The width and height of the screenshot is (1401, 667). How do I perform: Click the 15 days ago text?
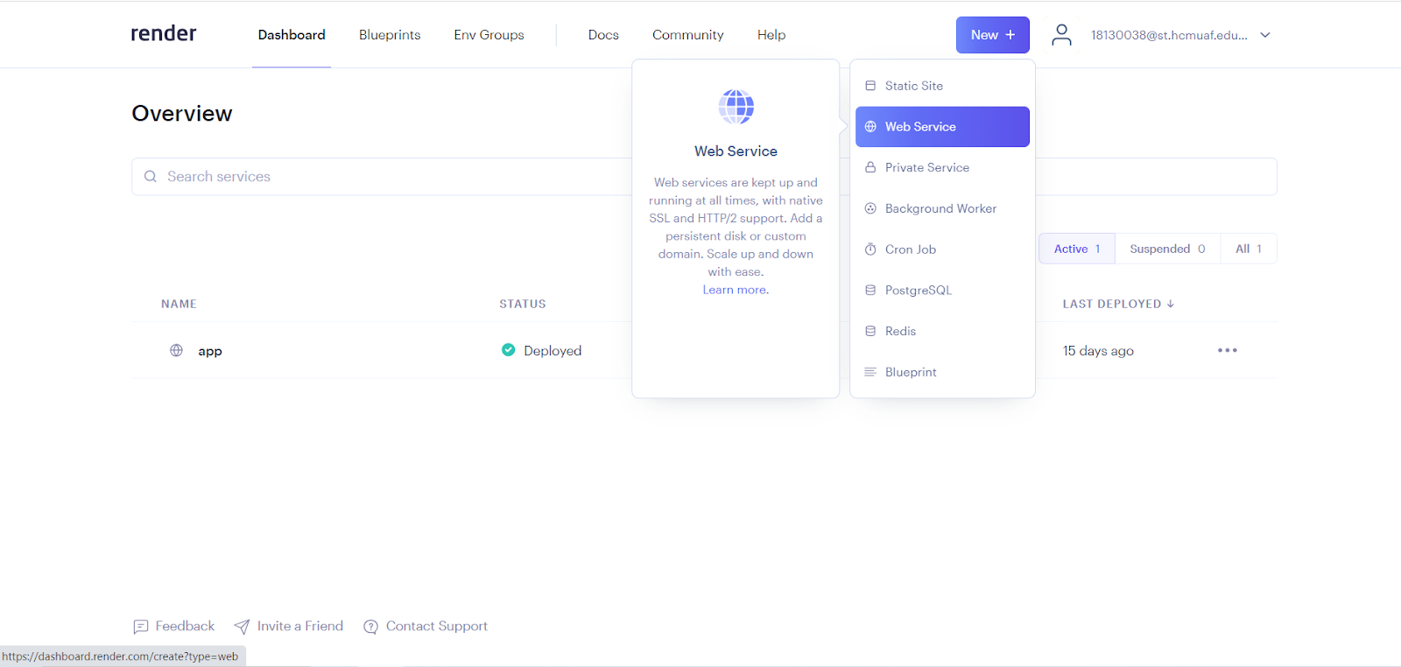[x=1098, y=351]
